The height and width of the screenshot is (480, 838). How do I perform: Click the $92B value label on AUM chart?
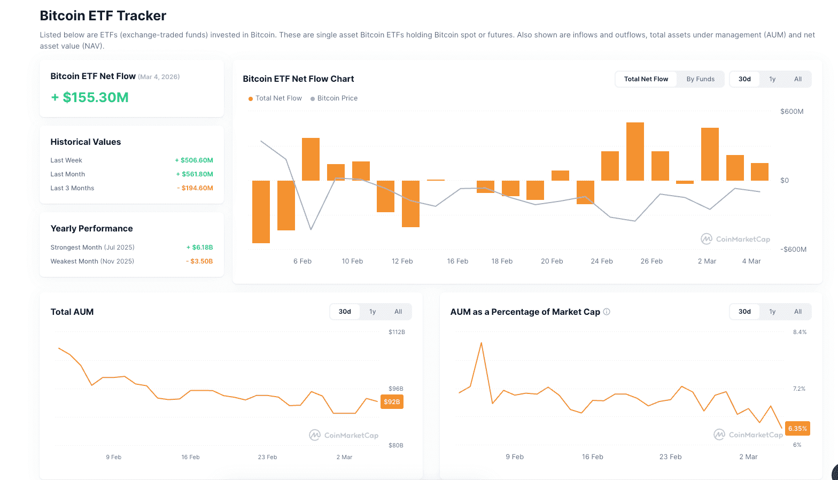coord(392,402)
